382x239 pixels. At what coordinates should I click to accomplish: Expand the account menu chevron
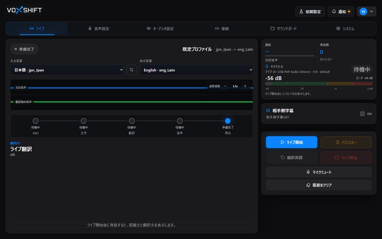(x=371, y=11)
